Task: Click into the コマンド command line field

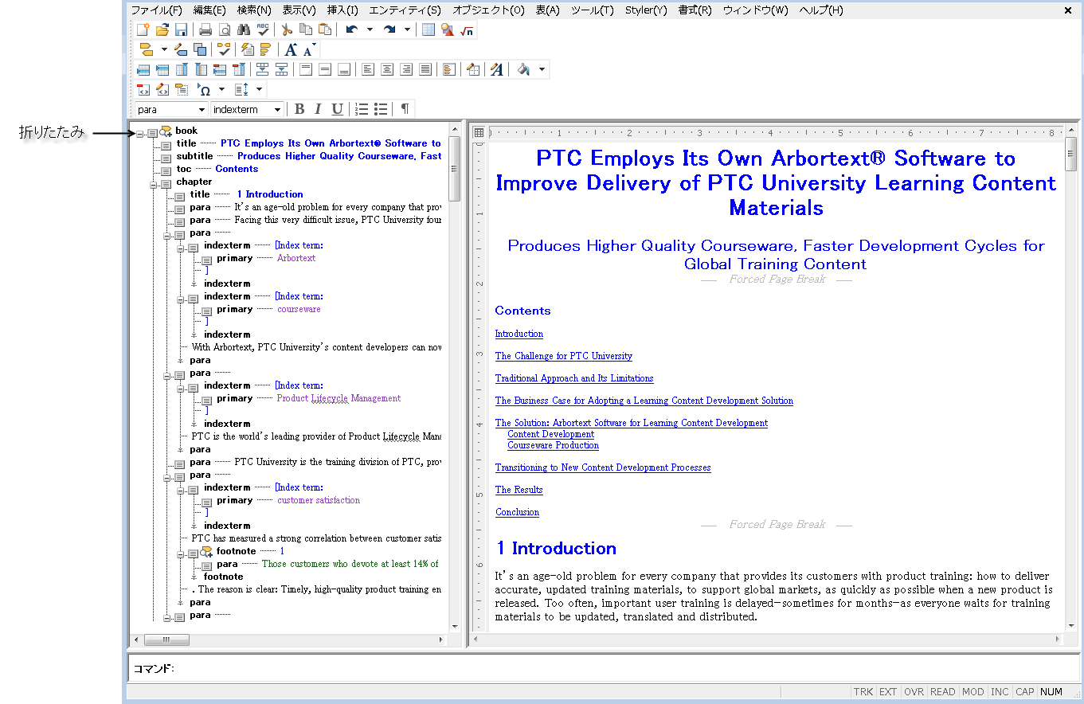Action: (627, 667)
